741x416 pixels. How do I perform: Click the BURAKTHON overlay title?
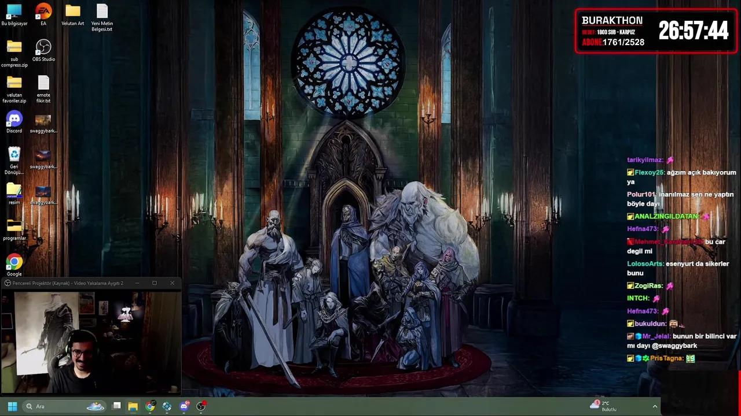pos(612,20)
